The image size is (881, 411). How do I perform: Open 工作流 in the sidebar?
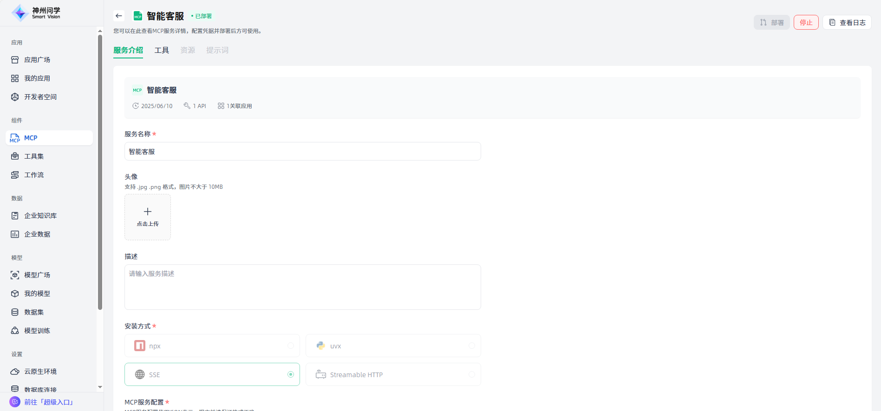tap(34, 175)
